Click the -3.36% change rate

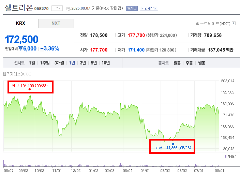pos(49,48)
